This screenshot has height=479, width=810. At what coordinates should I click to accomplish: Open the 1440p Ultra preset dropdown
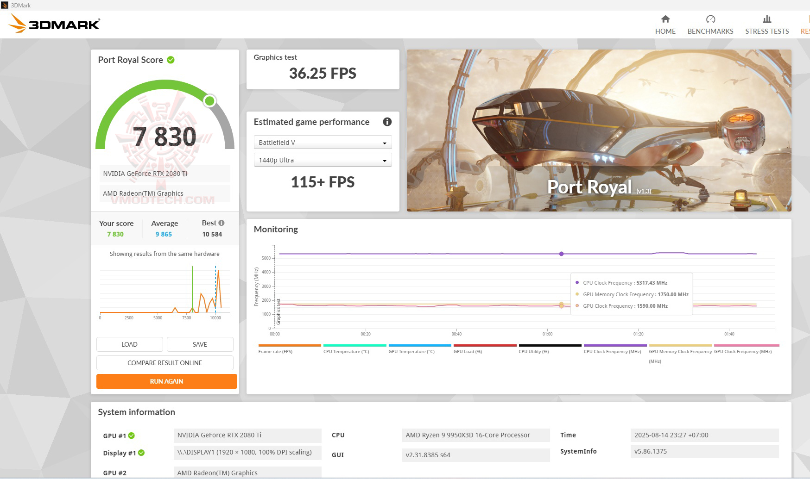(x=323, y=160)
